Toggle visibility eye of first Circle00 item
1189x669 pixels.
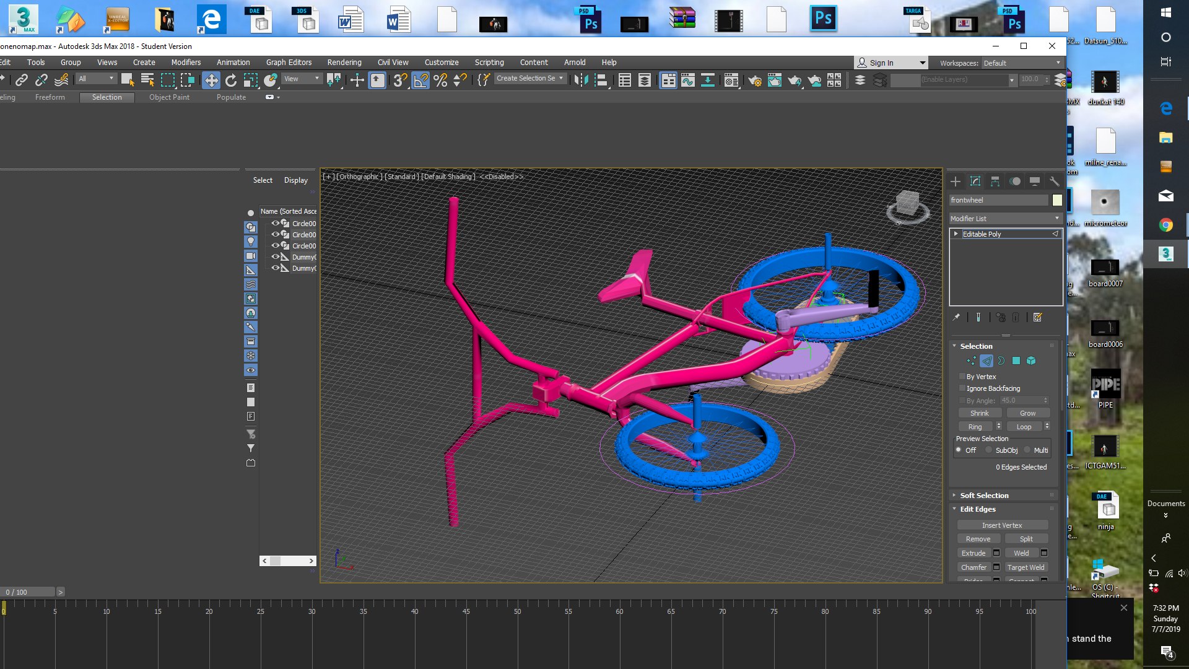click(276, 223)
